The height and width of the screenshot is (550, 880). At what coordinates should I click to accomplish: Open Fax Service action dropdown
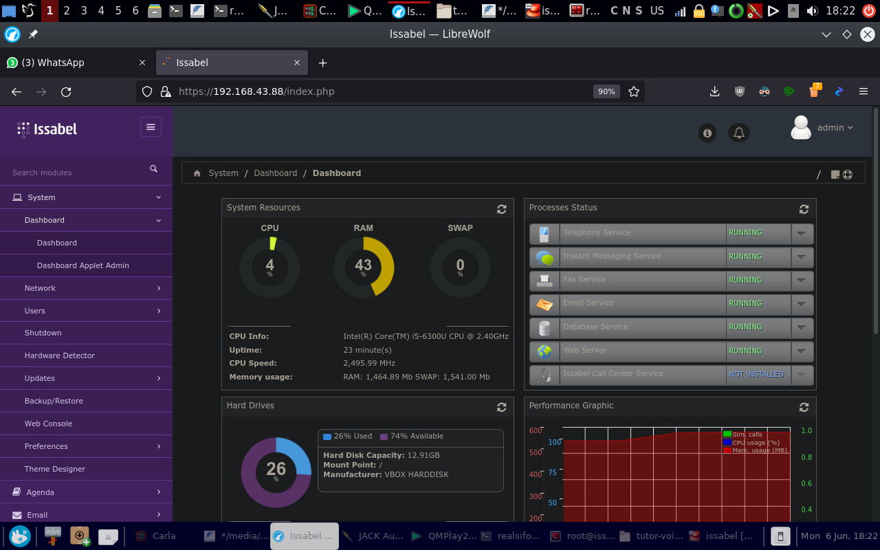[802, 280]
